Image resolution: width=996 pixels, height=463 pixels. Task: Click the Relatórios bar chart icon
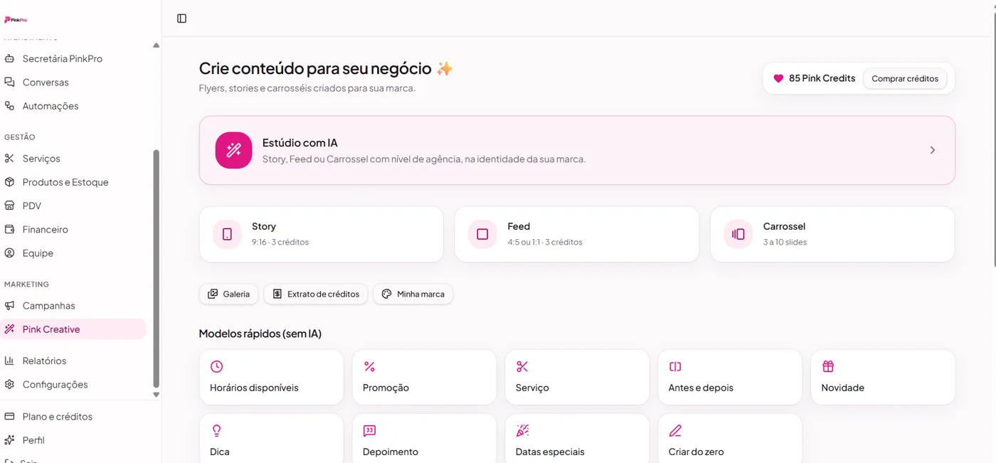[9, 361]
